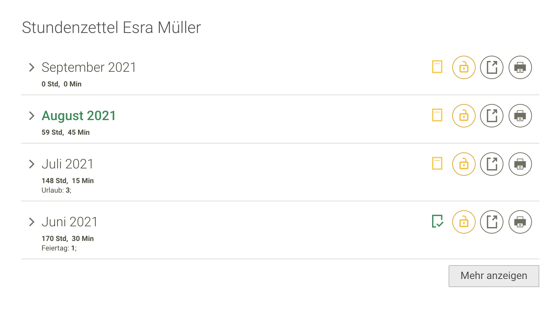Screen dimensions: 551x312
Task: Click the yellow document status icon for August 2021
Action: click(x=437, y=115)
